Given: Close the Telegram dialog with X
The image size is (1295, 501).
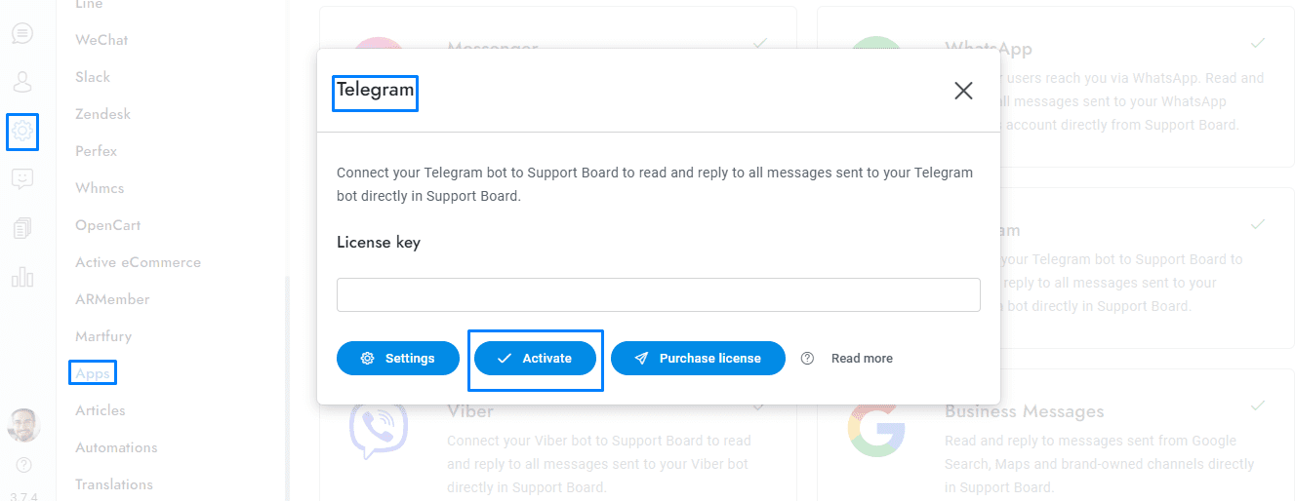Looking at the screenshot, I should pos(963,91).
